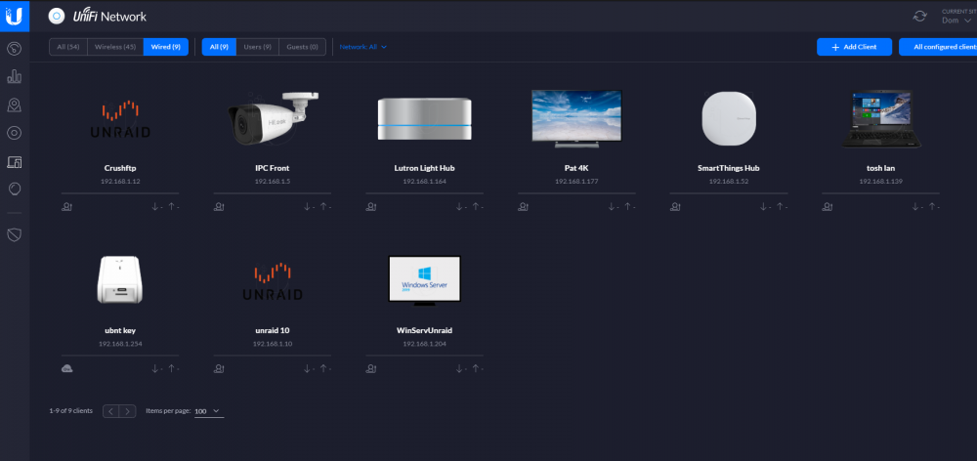
Task: Click the SmartThings Hub client name
Action: coord(729,168)
